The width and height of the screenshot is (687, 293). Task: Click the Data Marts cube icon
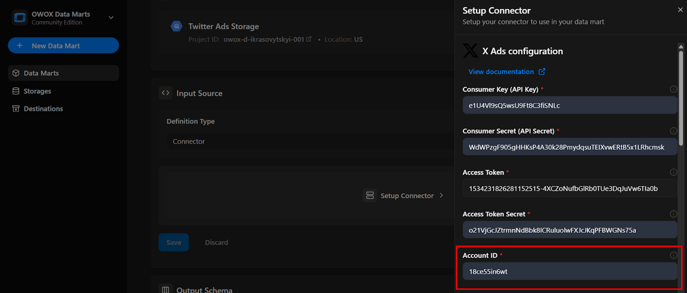[16, 73]
